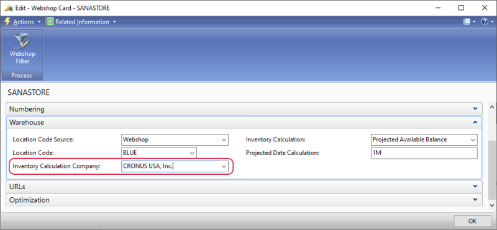497x230 pixels.
Task: Click the "Location Code:" label
Action: (x=34, y=153)
